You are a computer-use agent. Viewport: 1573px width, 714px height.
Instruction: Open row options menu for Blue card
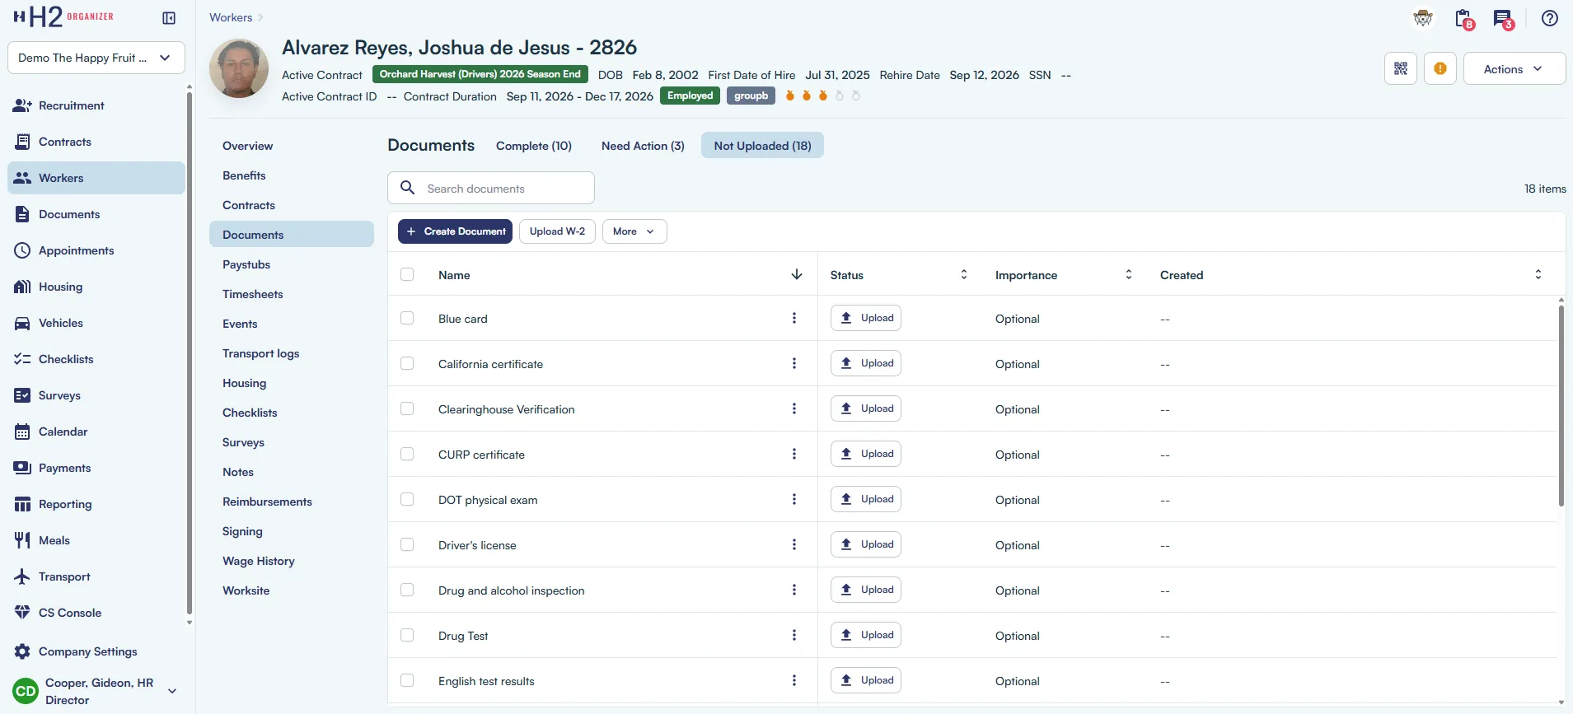point(794,318)
